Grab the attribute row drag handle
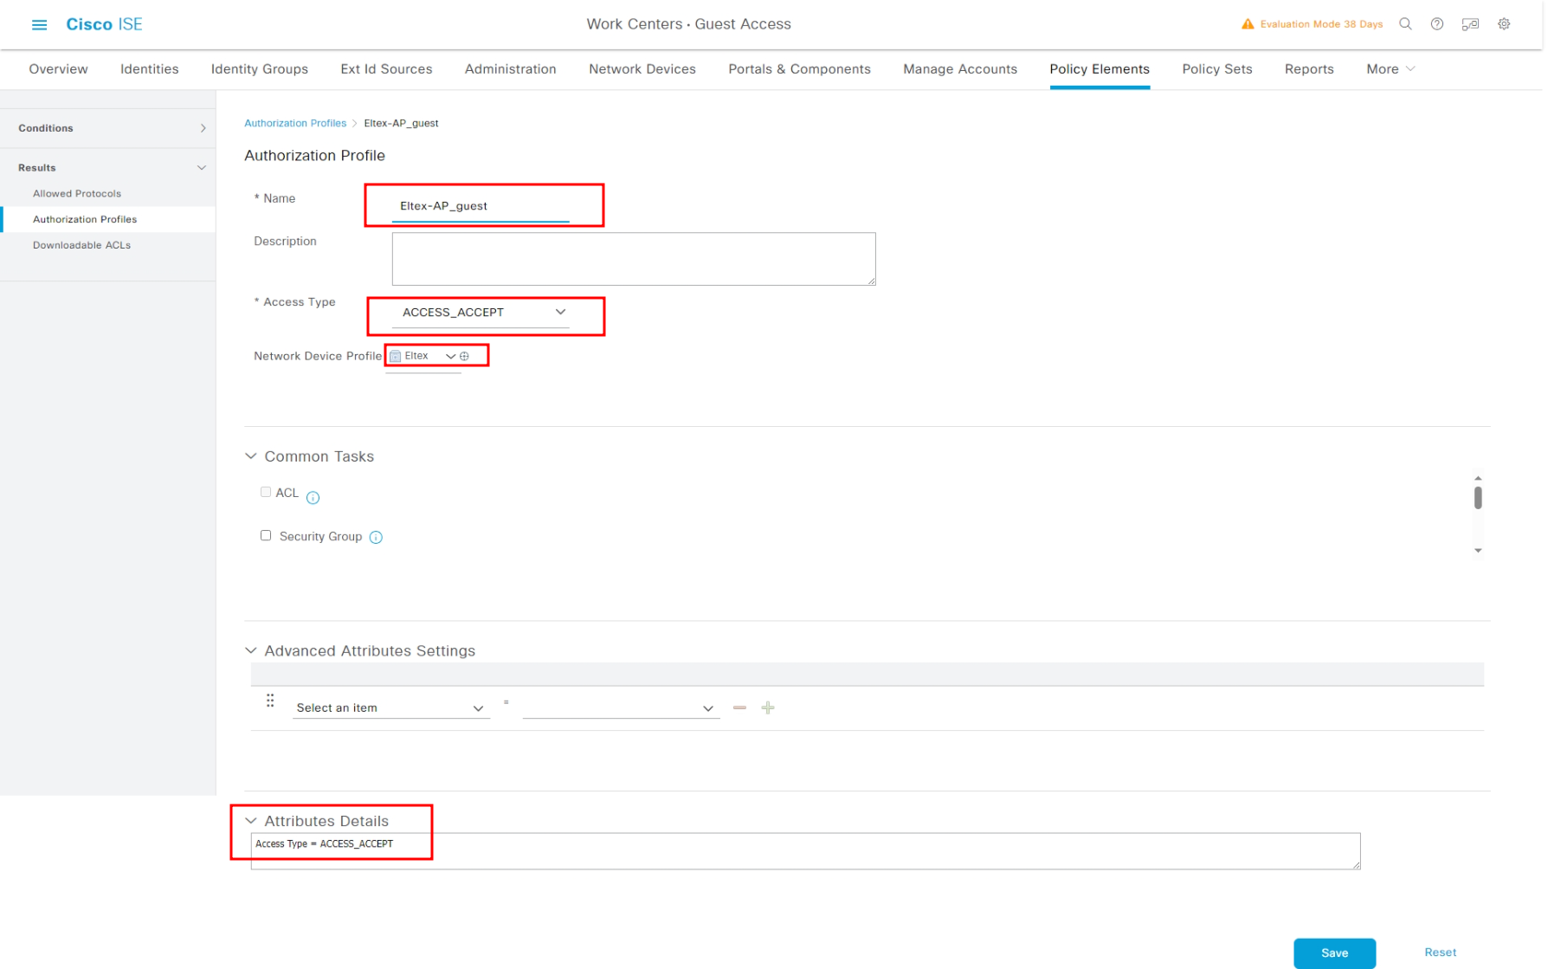 click(x=270, y=700)
